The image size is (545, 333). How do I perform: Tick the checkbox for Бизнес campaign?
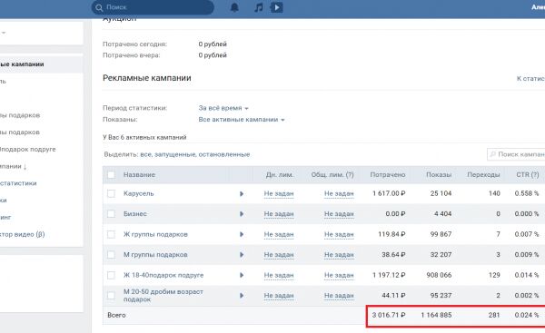[111, 214]
